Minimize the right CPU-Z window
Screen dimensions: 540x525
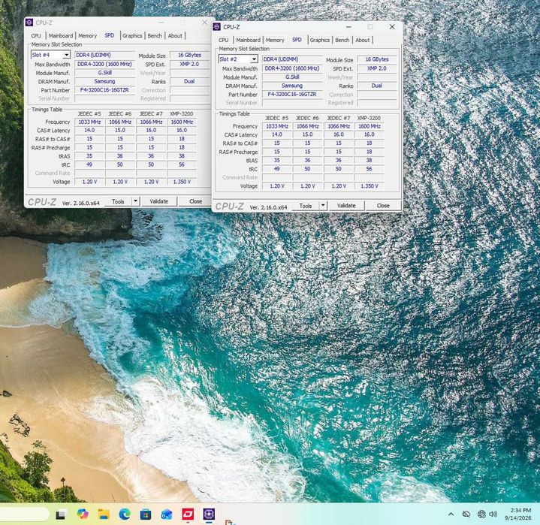(348, 27)
